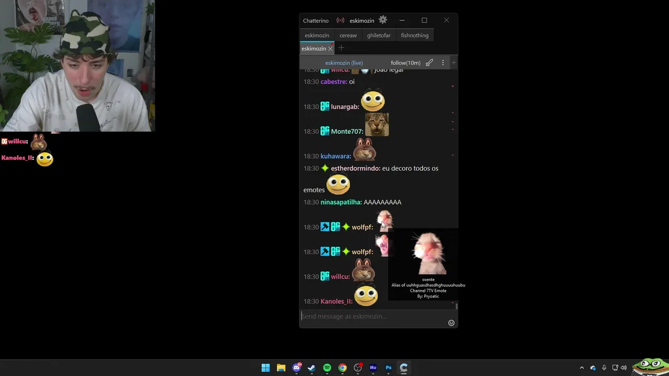Click the eskimozin (live) split title
Viewport: 669px width, 376px height.
point(344,63)
